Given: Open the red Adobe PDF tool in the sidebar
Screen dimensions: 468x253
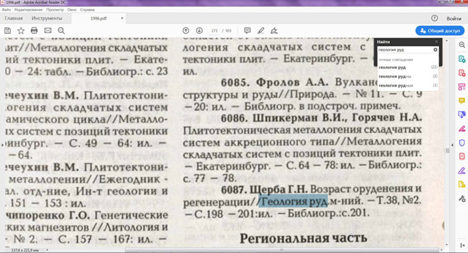Looking at the screenshot, I should tap(462, 156).
